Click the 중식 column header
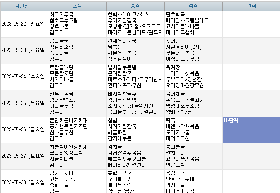 135,6
